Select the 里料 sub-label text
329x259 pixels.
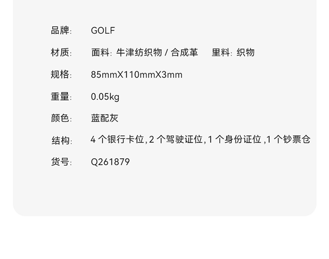click(x=221, y=53)
